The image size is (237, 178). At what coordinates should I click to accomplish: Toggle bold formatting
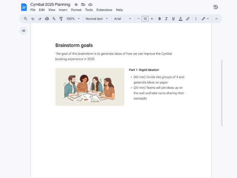click(x=159, y=19)
